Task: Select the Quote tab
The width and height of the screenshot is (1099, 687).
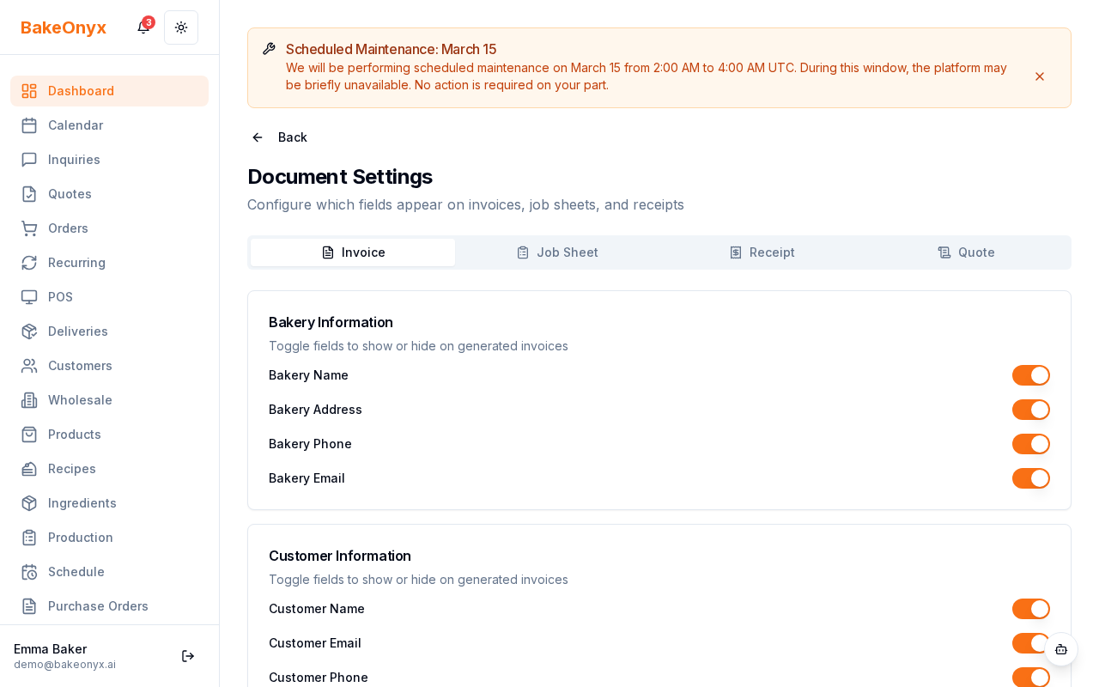Action: [966, 252]
